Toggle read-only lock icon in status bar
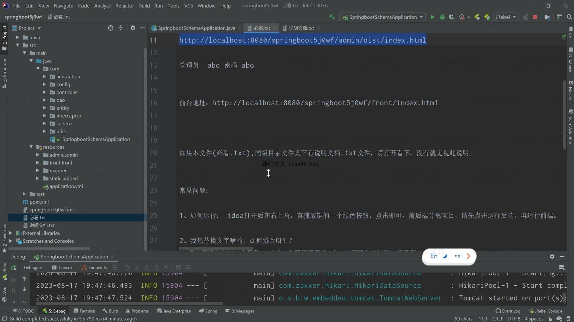 pyautogui.click(x=549, y=319)
